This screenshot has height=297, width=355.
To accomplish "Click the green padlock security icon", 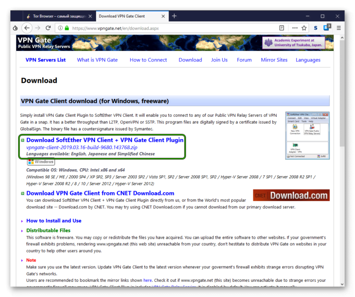I will [67, 28].
